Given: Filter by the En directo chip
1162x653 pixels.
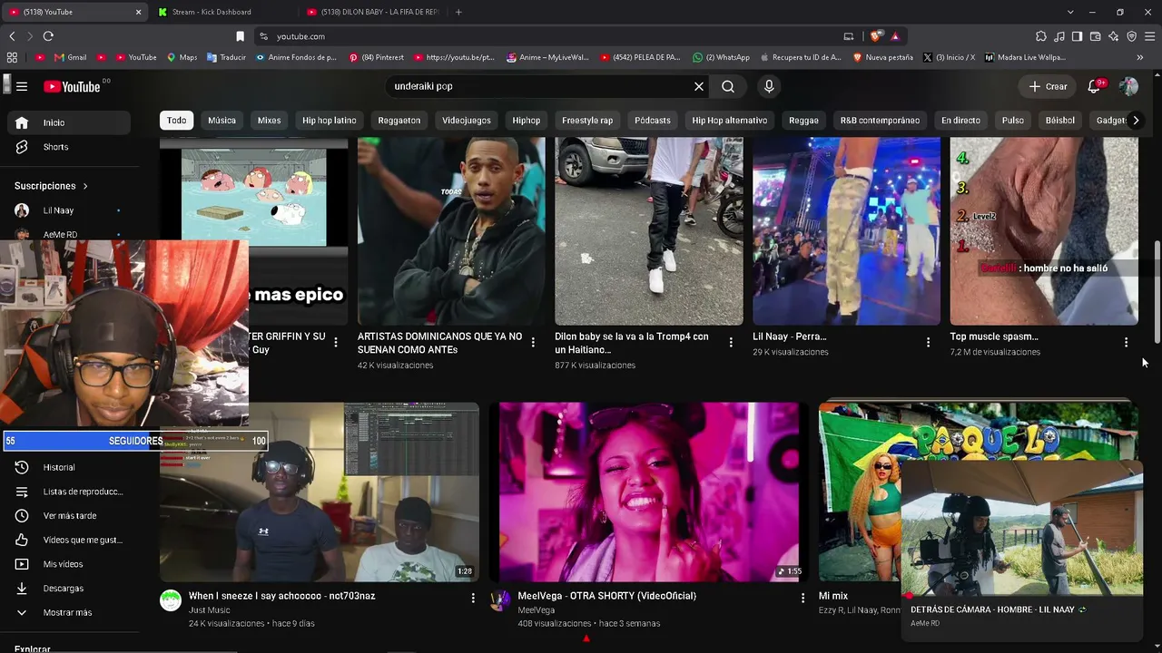Looking at the screenshot, I should point(960,121).
